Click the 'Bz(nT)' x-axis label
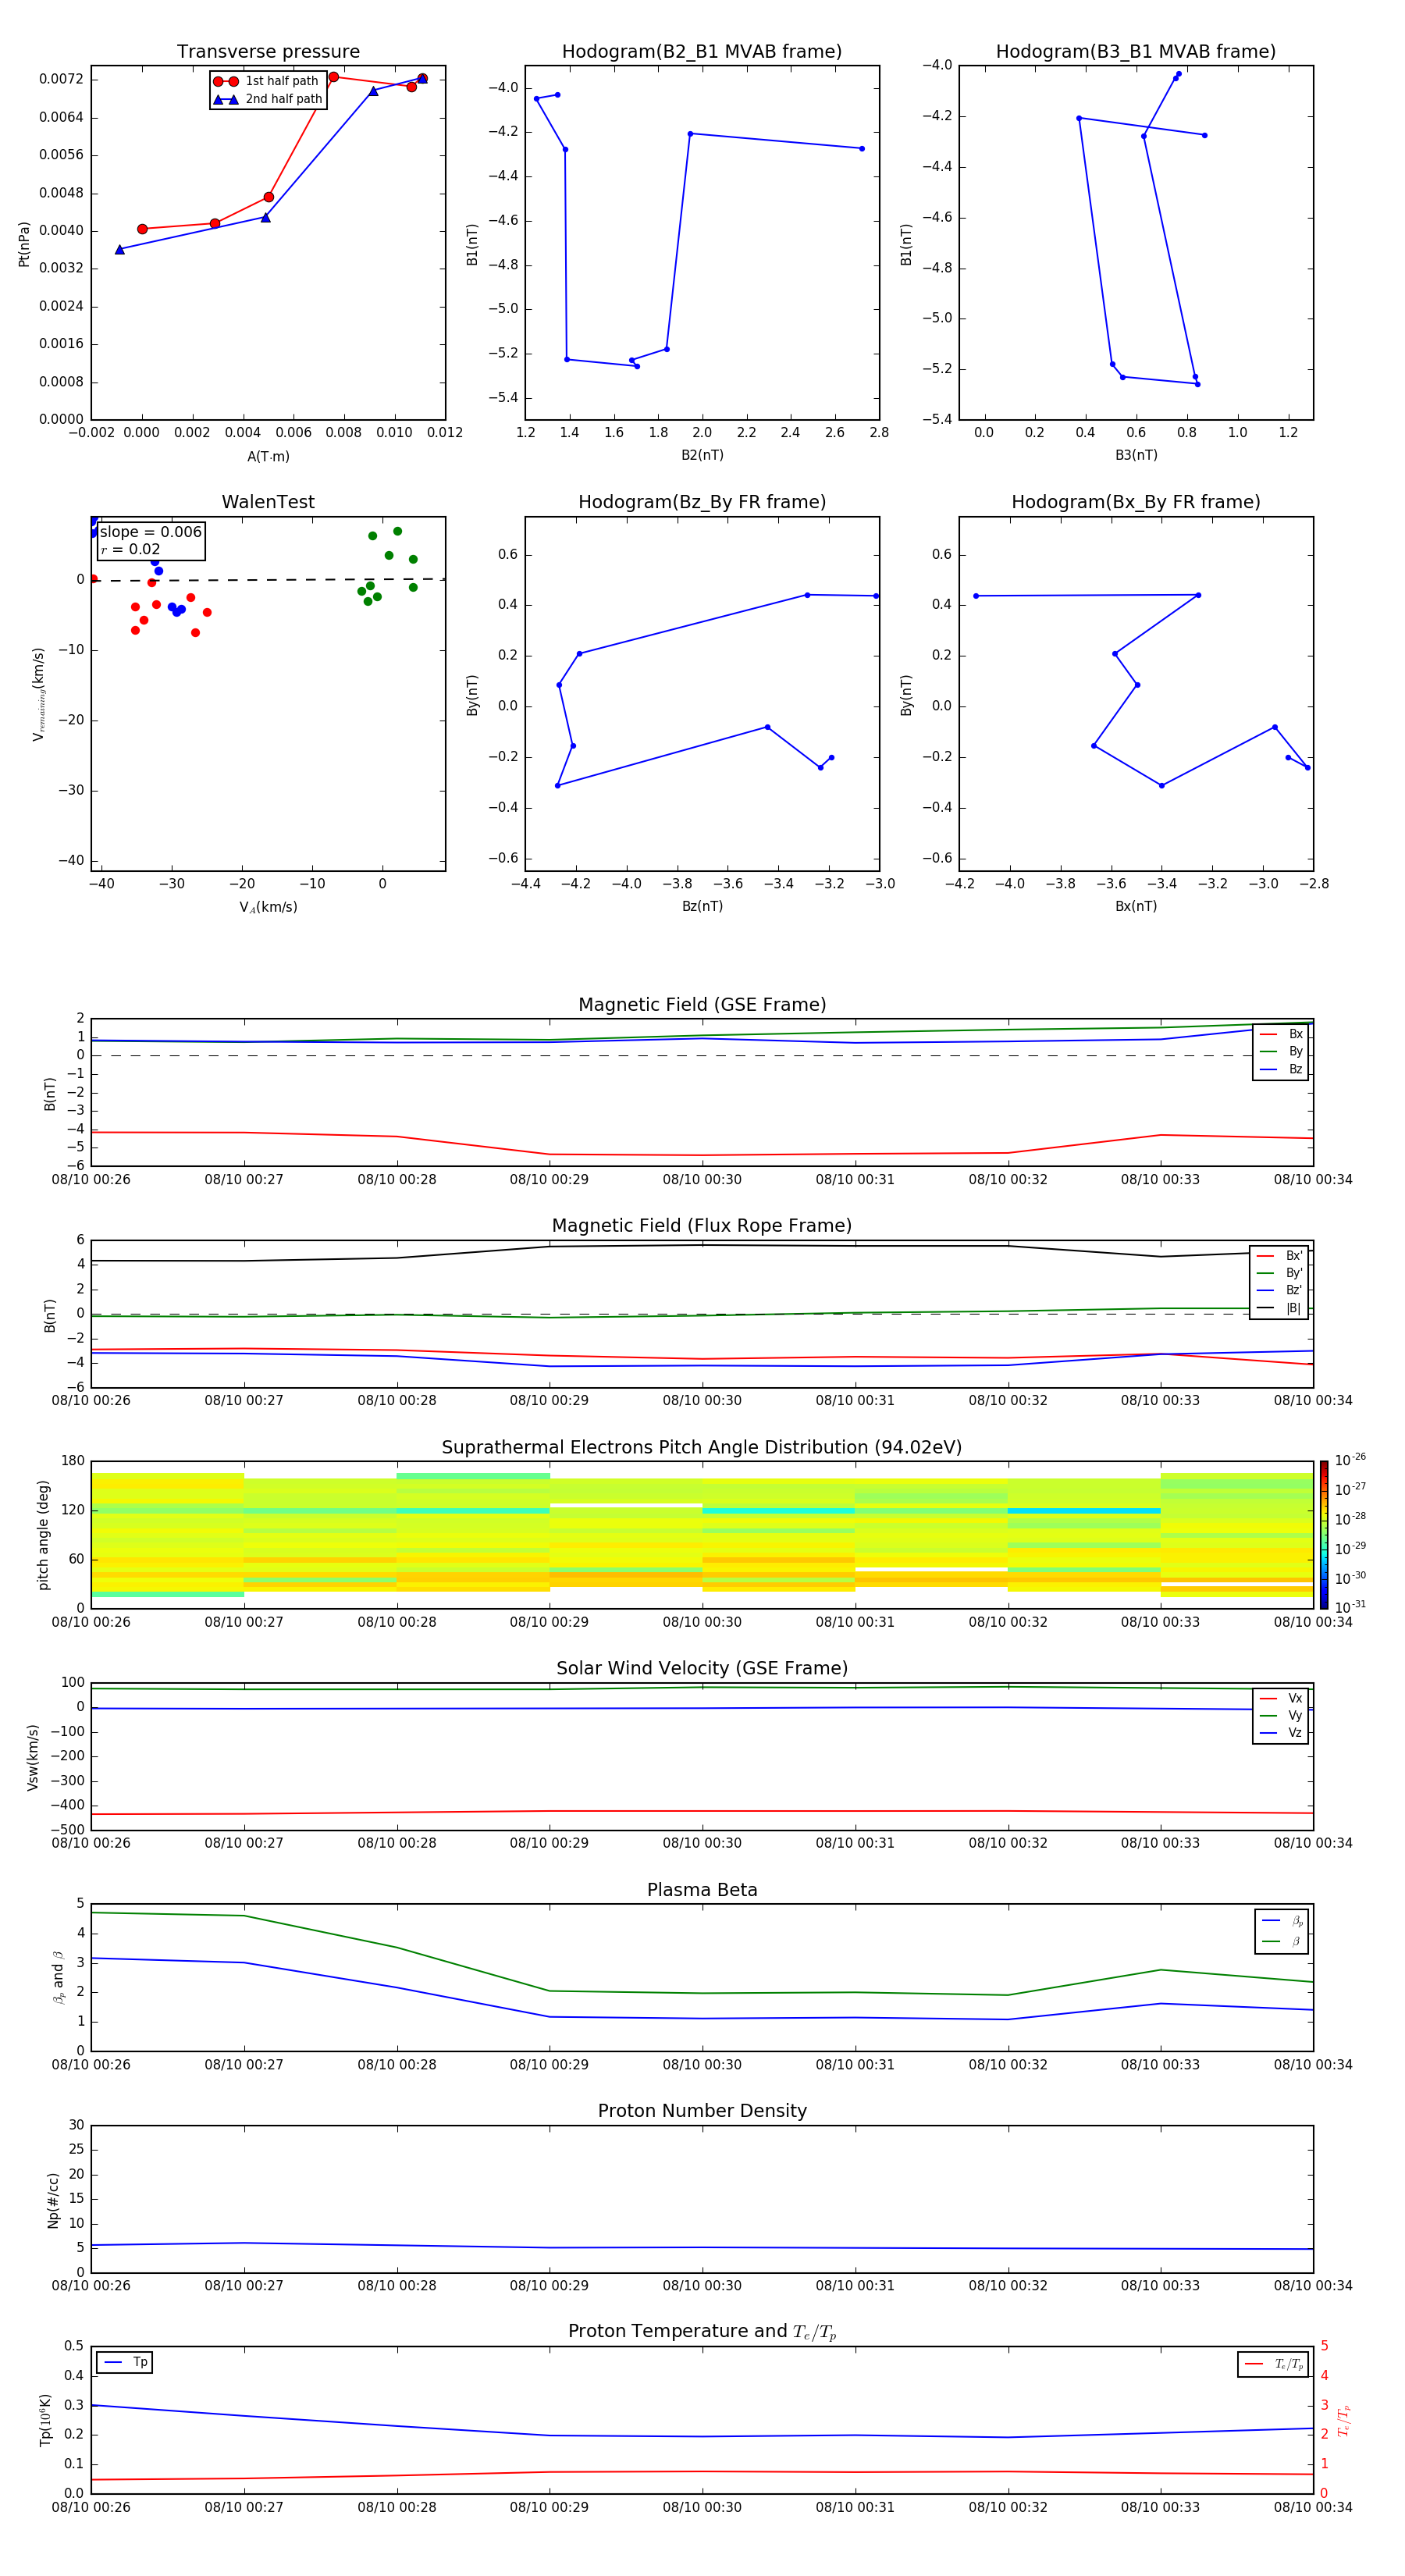 702,906
